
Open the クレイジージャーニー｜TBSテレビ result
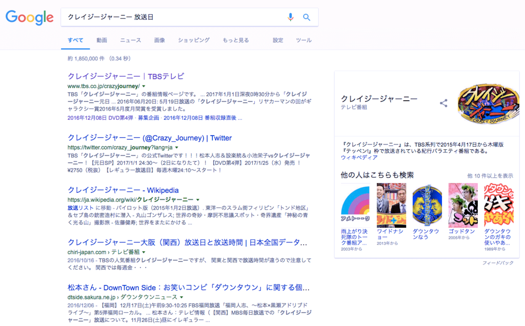[126, 76]
